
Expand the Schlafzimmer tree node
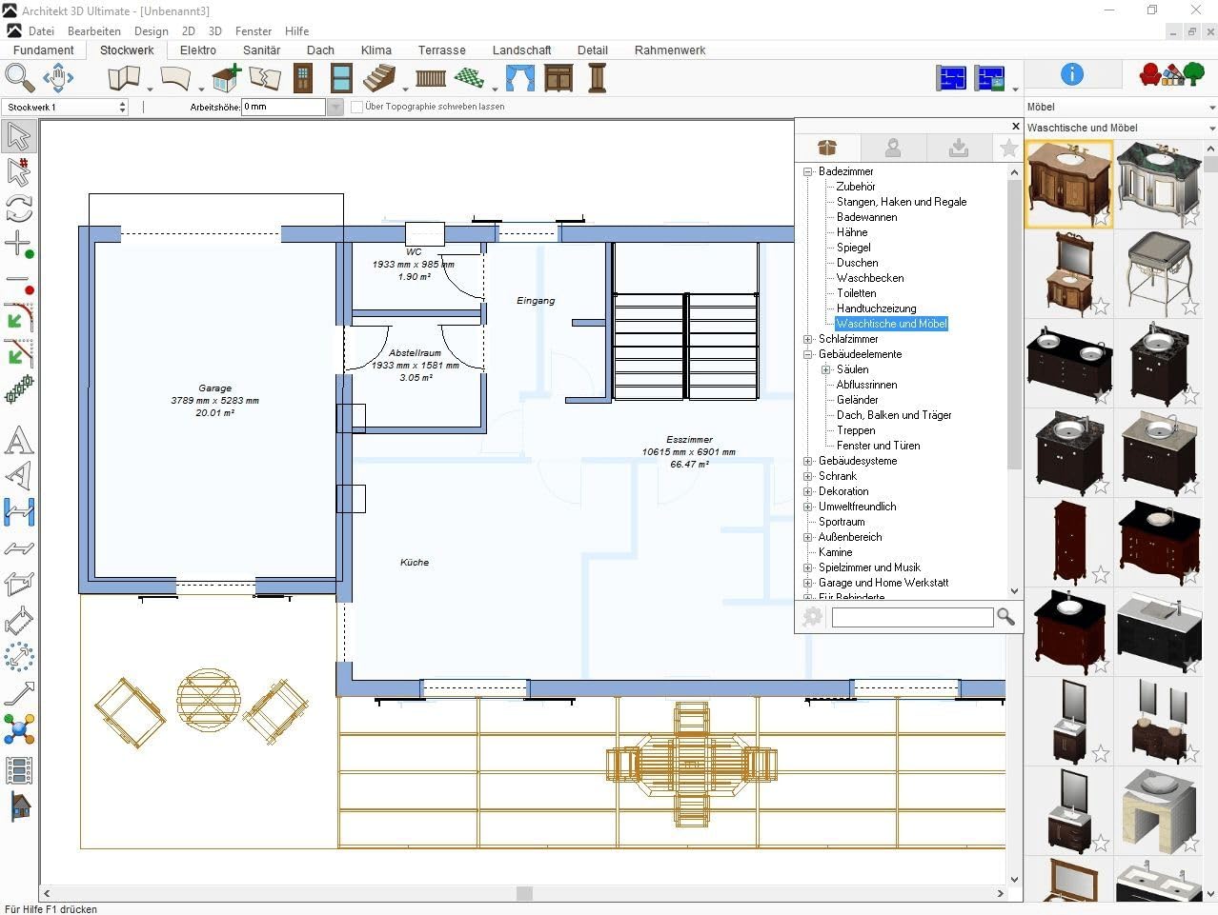[x=808, y=339]
